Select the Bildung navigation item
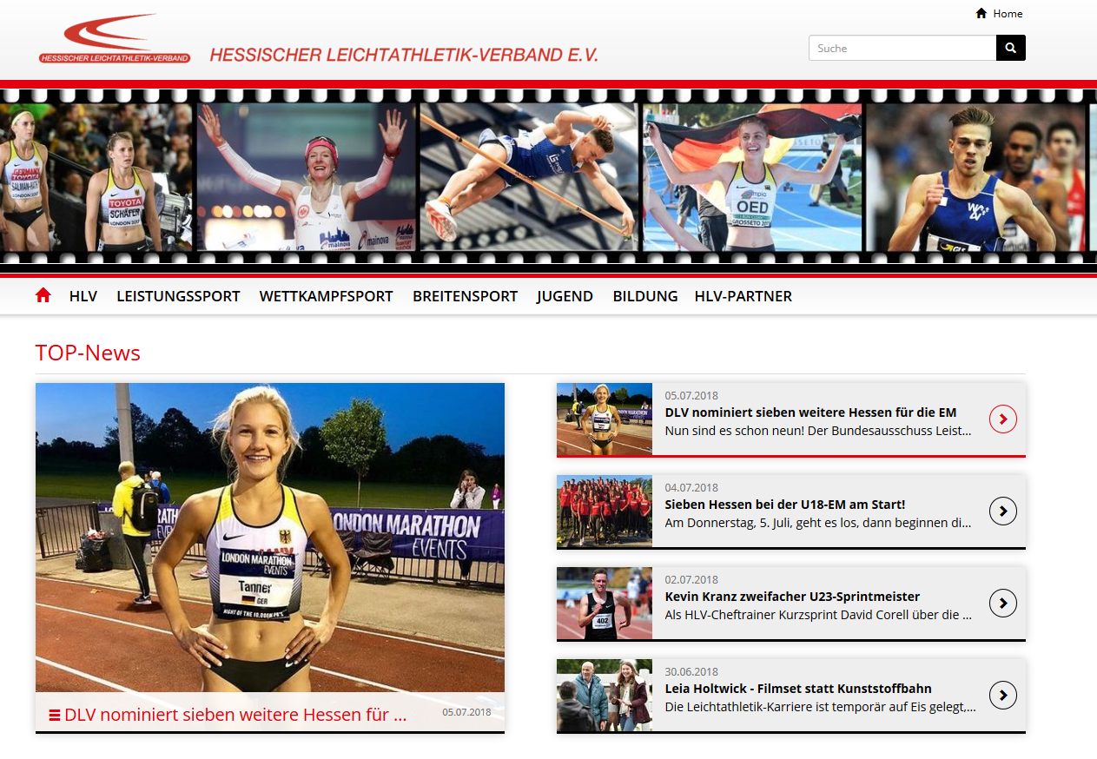 [x=644, y=296]
